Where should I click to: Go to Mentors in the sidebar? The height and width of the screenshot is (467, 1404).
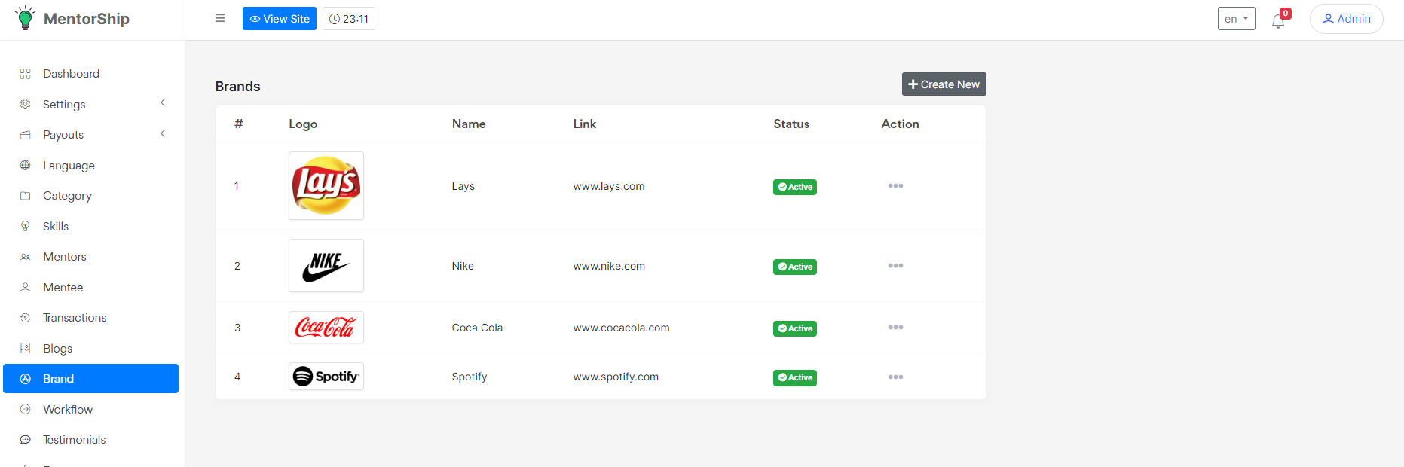point(65,257)
